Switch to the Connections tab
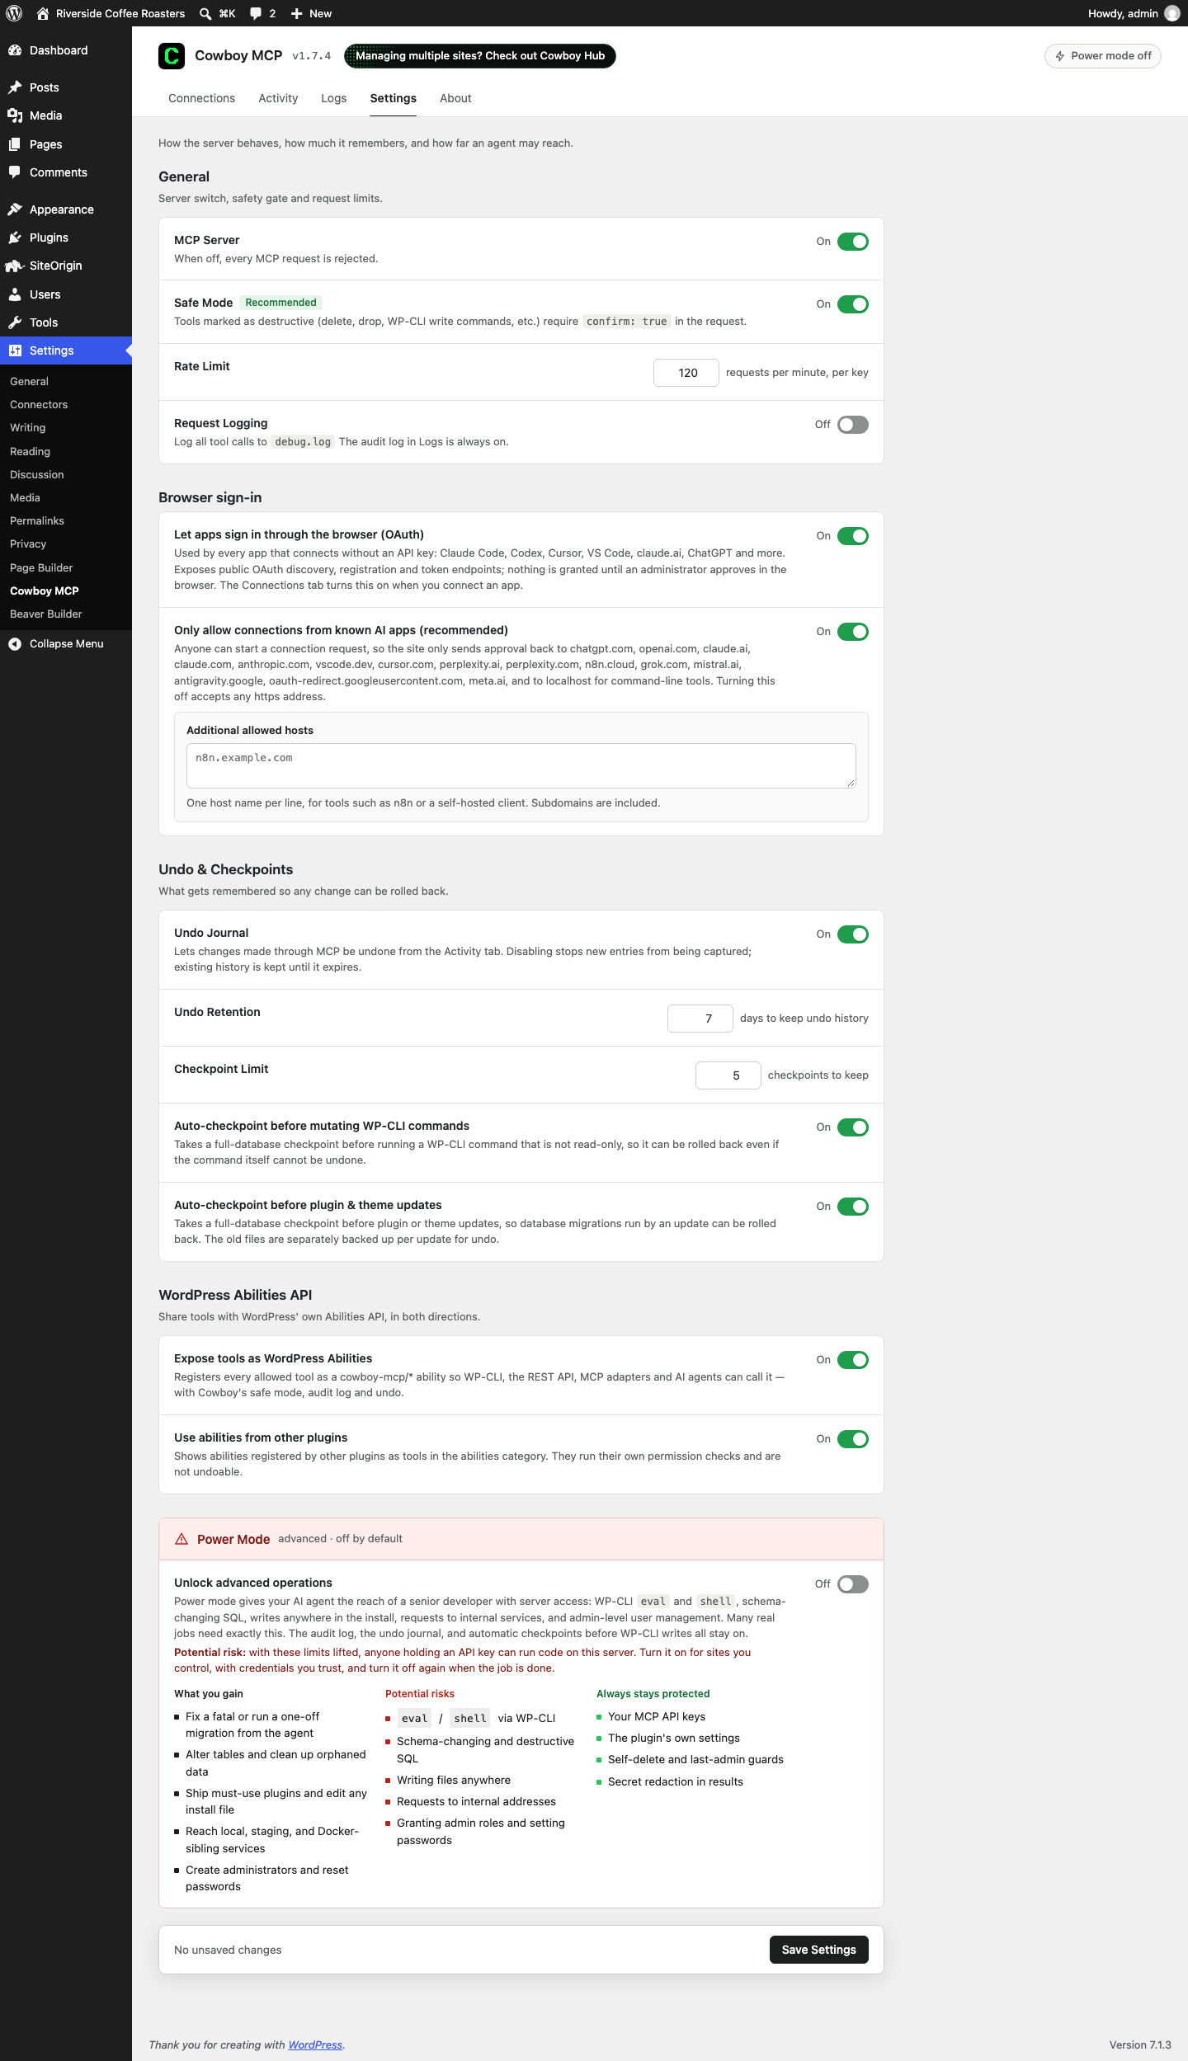The width and height of the screenshot is (1188, 2061). (201, 98)
